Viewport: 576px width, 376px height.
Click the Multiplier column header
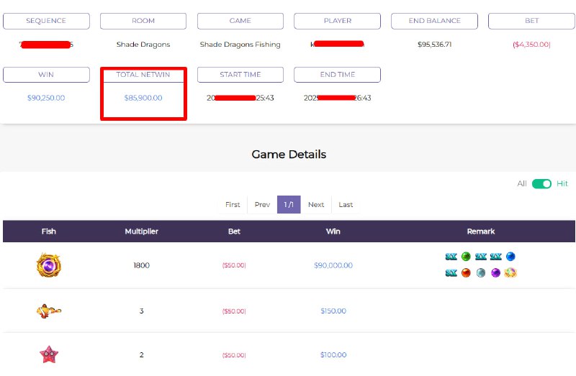(x=141, y=231)
